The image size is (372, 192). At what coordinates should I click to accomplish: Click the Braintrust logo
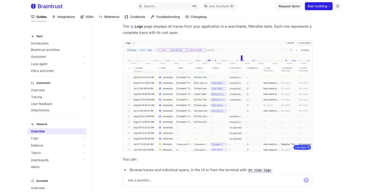point(47,6)
